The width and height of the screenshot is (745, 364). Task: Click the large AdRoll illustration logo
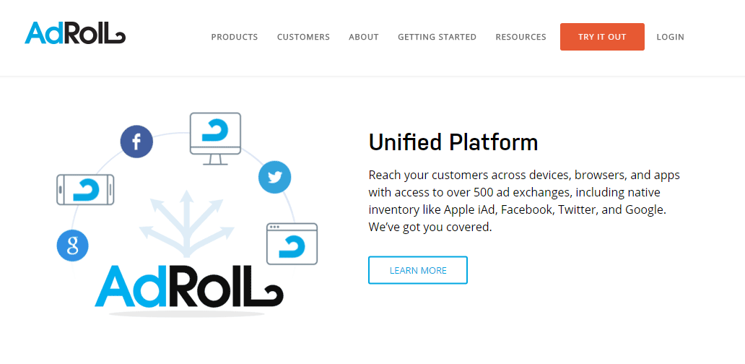(x=189, y=287)
